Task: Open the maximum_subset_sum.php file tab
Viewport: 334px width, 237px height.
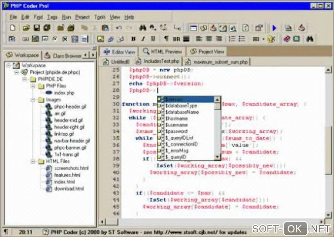Action: [217, 62]
